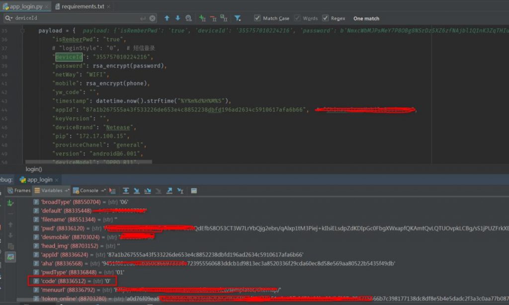509x305 pixels.
Task: Go to previous occurrence with up arrow
Action: tap(167, 18)
